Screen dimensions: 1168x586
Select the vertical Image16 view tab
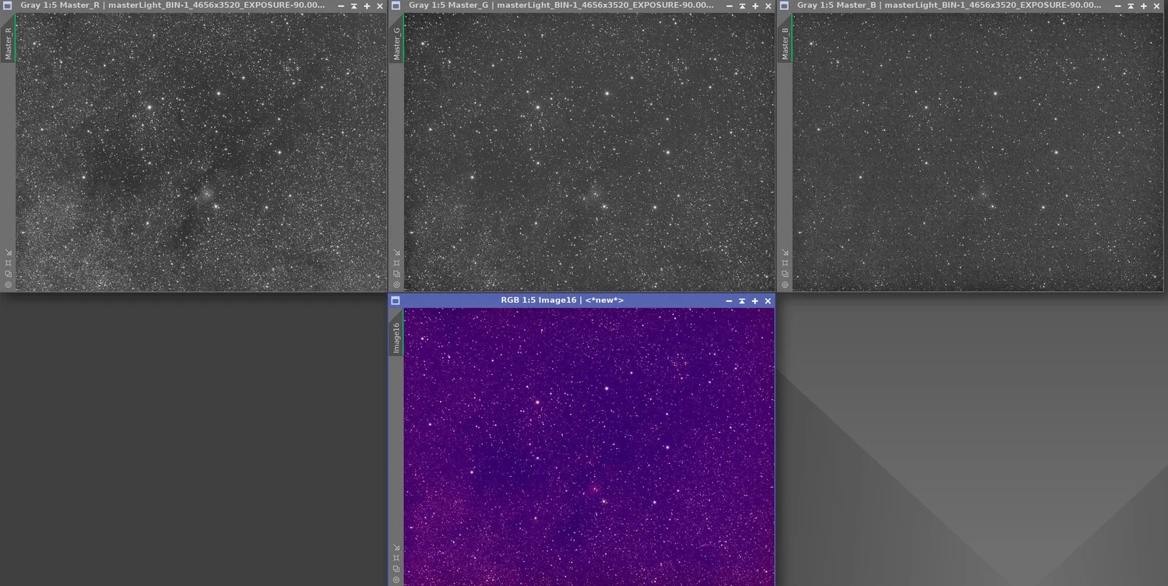point(396,336)
